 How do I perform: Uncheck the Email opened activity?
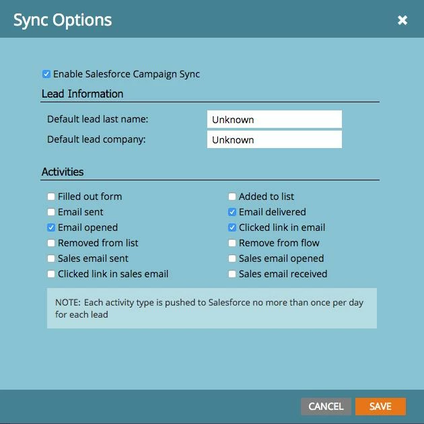tap(51, 227)
